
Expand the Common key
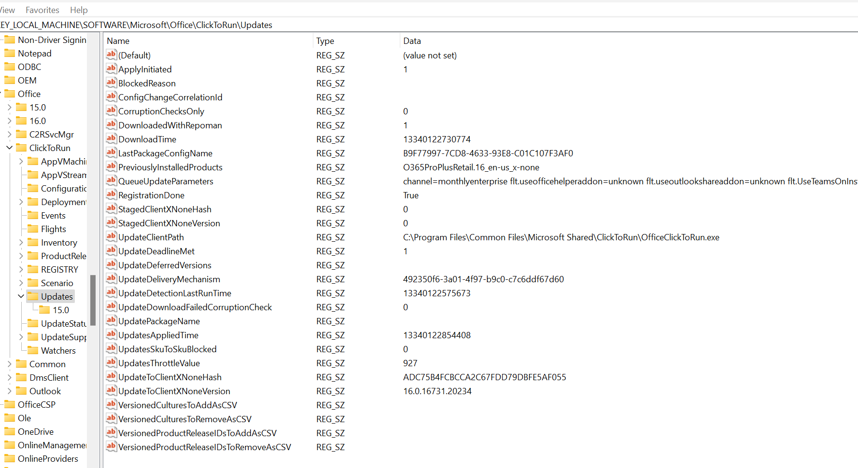click(9, 364)
